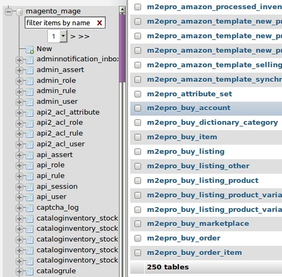Expand the captcha_log tree node
The width and height of the screenshot is (282, 277).
(19, 208)
